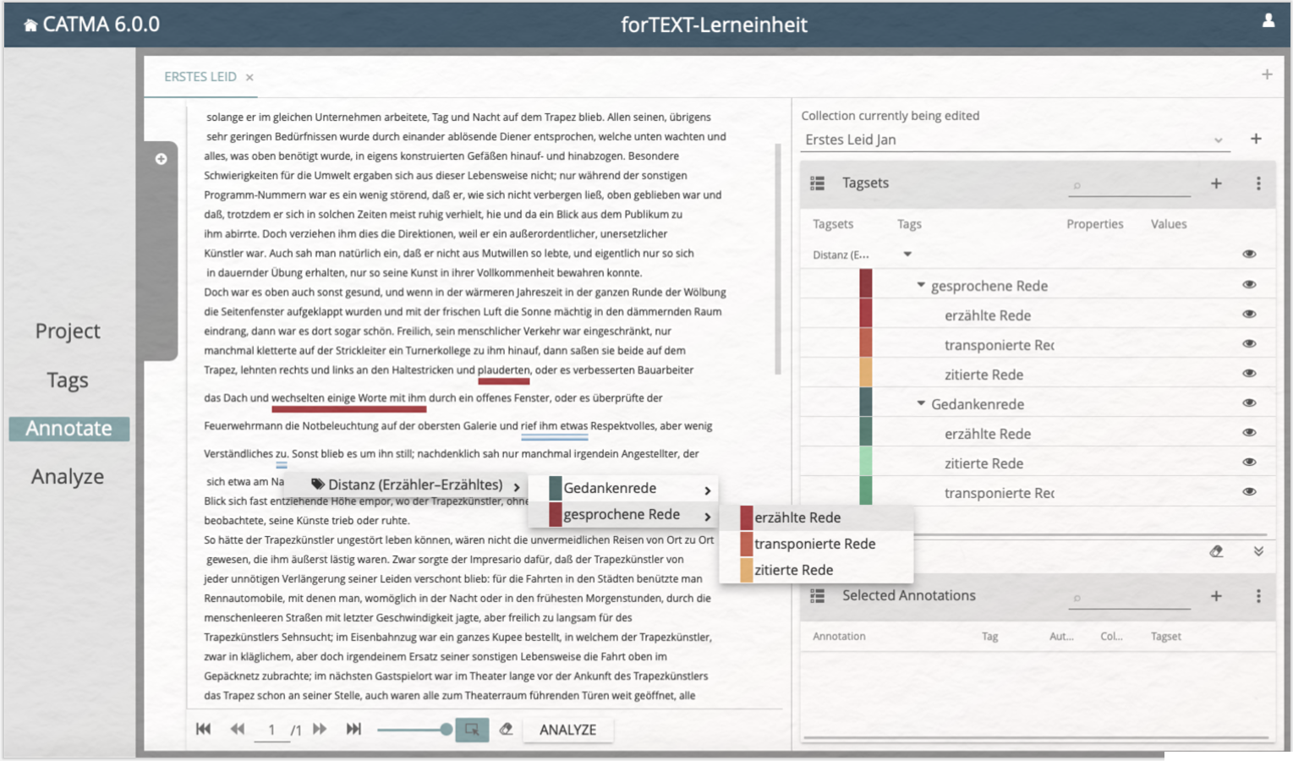Click the Properties column header

click(1094, 224)
